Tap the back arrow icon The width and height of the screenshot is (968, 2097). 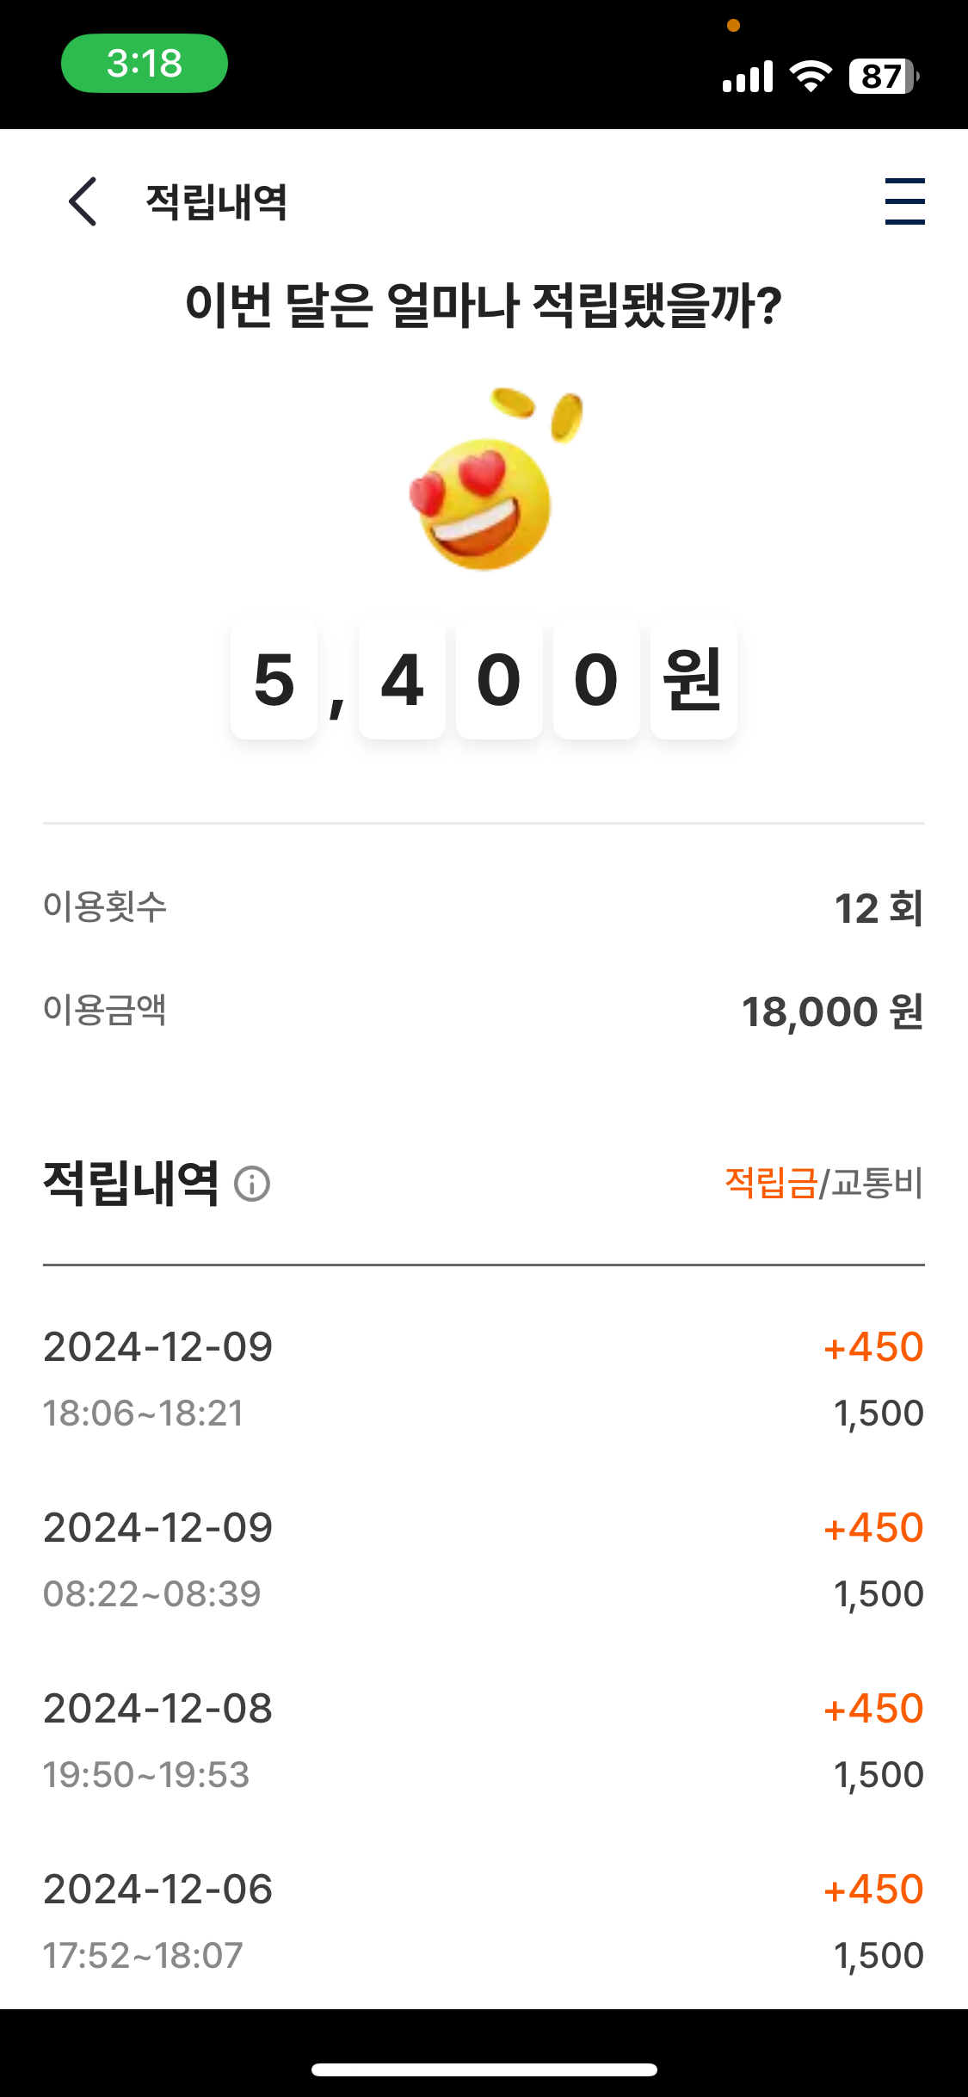point(83,201)
